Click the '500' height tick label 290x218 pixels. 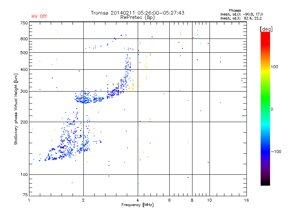point(24,53)
